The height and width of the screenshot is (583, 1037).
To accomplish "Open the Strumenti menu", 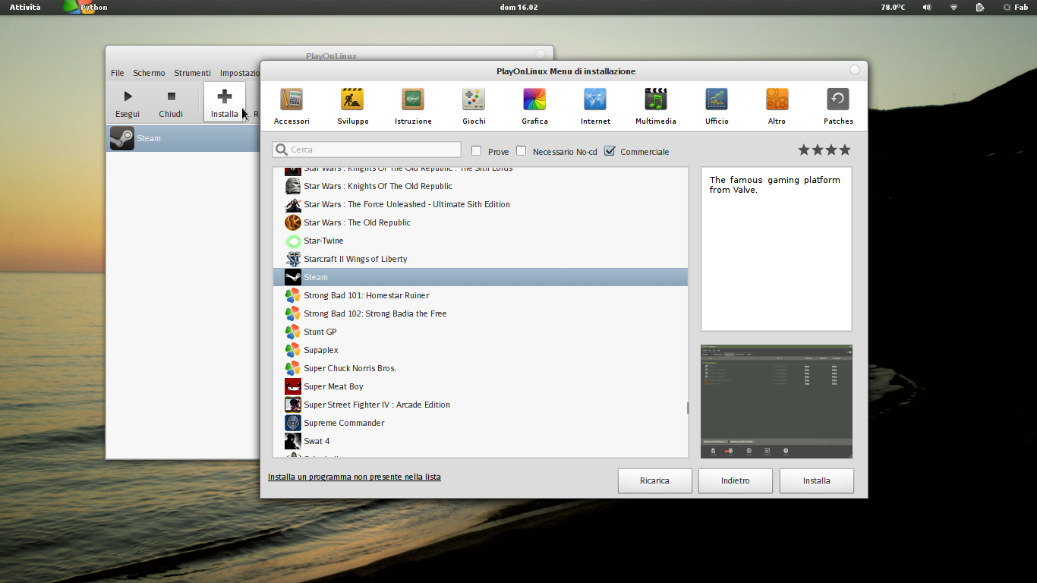I will 192,73.
